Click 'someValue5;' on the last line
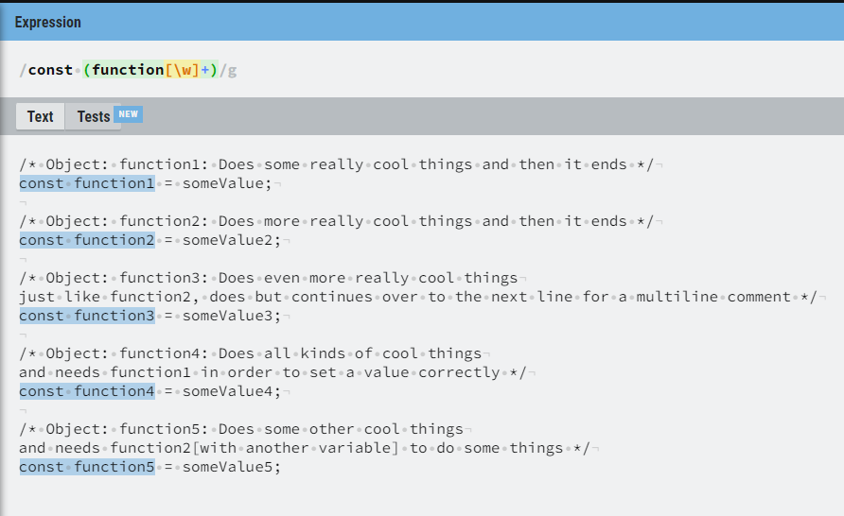844x516 pixels. [232, 467]
